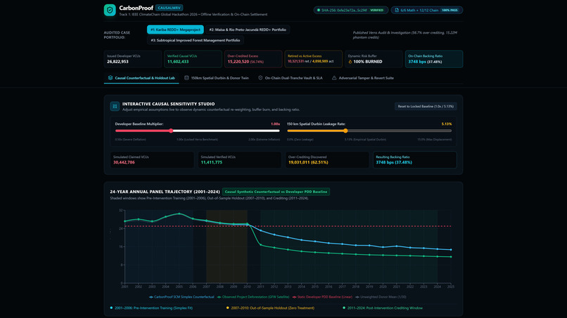
Task: Click the green SHA-256 status dot
Action: (319, 10)
